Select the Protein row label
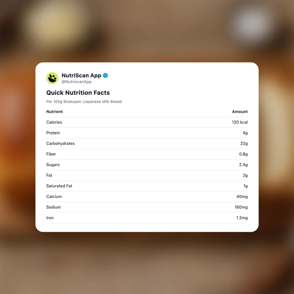 pos(53,133)
